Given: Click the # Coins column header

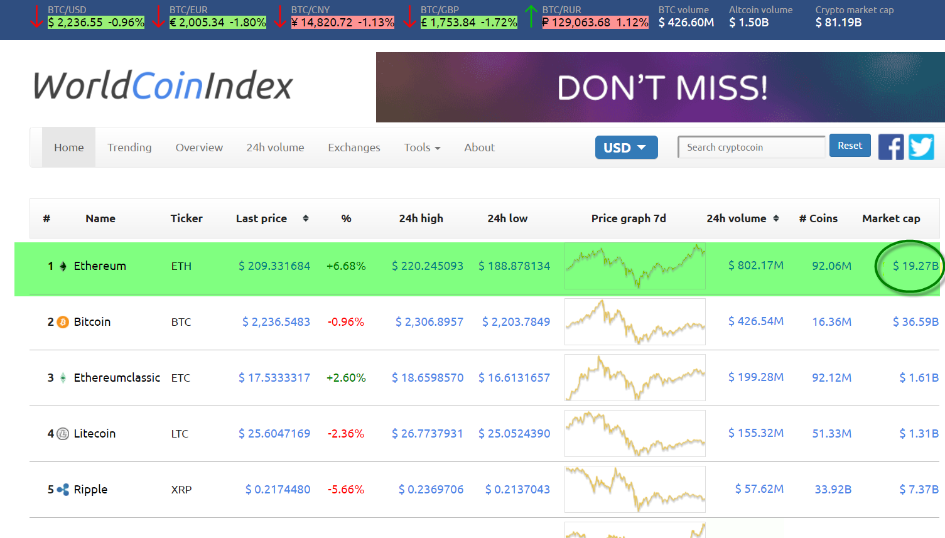Looking at the screenshot, I should [818, 218].
